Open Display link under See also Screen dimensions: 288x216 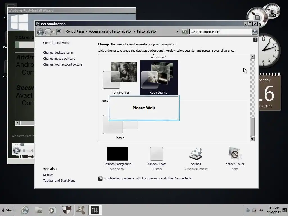[48, 175]
